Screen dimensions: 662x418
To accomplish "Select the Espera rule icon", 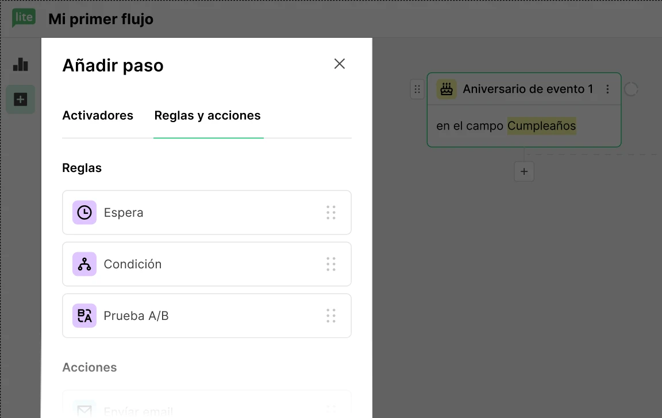I will tap(84, 212).
